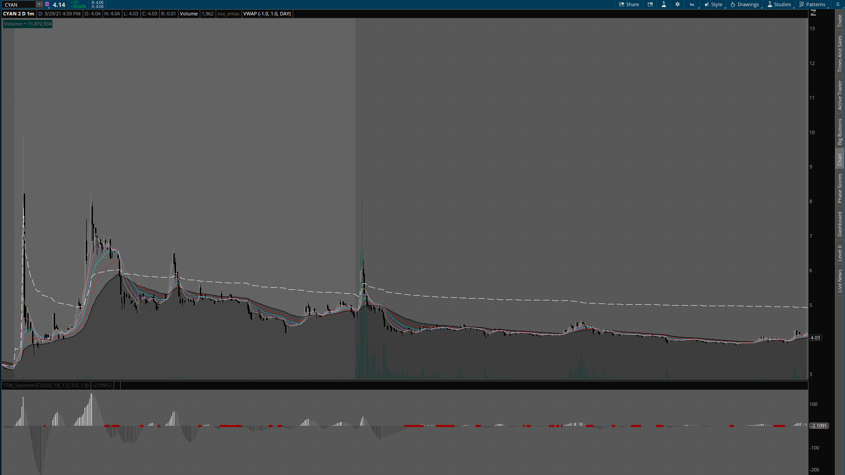This screenshot has width=845, height=475.
Task: Open the alert notification icon
Action: click(x=650, y=4)
